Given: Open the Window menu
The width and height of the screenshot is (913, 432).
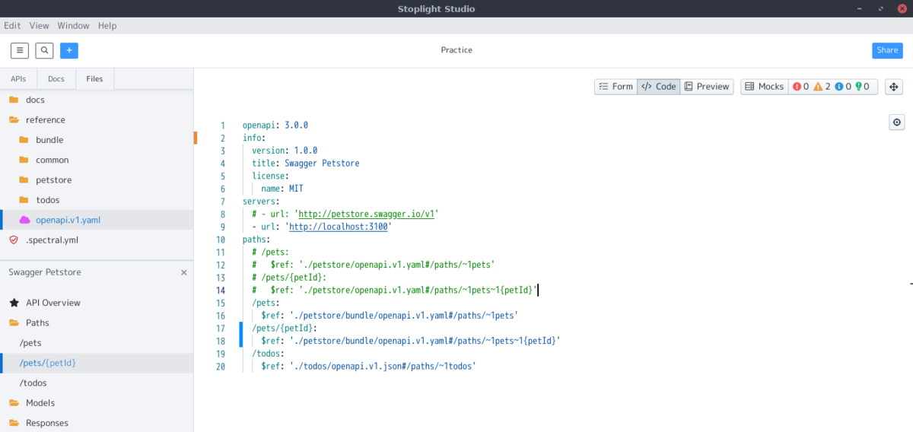Looking at the screenshot, I should coord(73,25).
